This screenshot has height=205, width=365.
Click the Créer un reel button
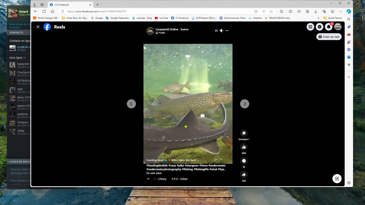(x=329, y=37)
